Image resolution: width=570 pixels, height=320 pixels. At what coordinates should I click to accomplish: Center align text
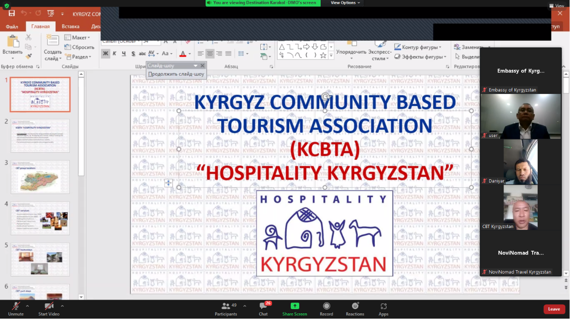(210, 54)
